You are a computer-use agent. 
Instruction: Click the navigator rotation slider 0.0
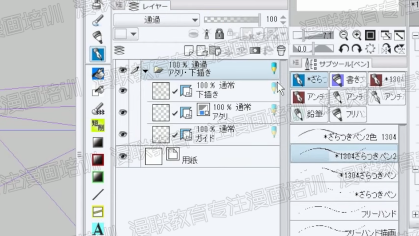pos(313,48)
